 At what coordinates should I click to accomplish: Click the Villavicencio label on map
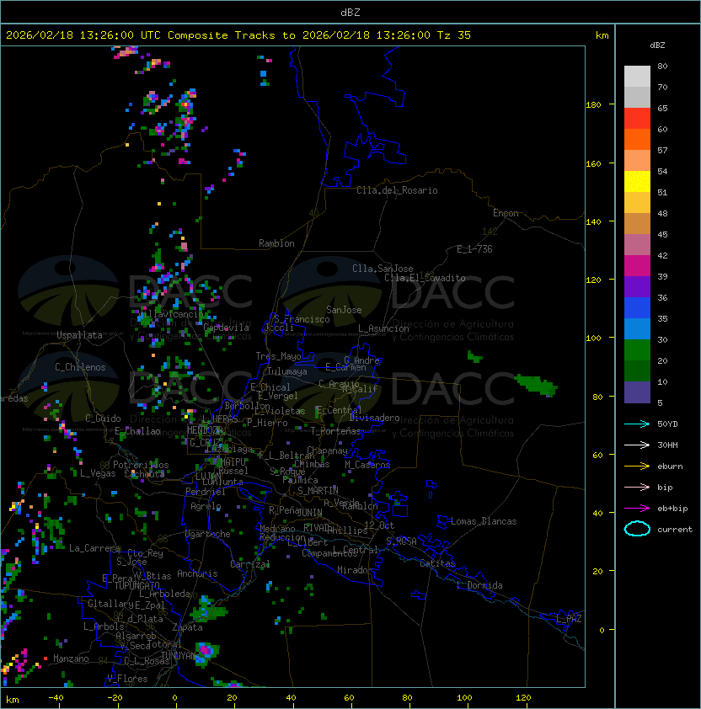click(171, 314)
